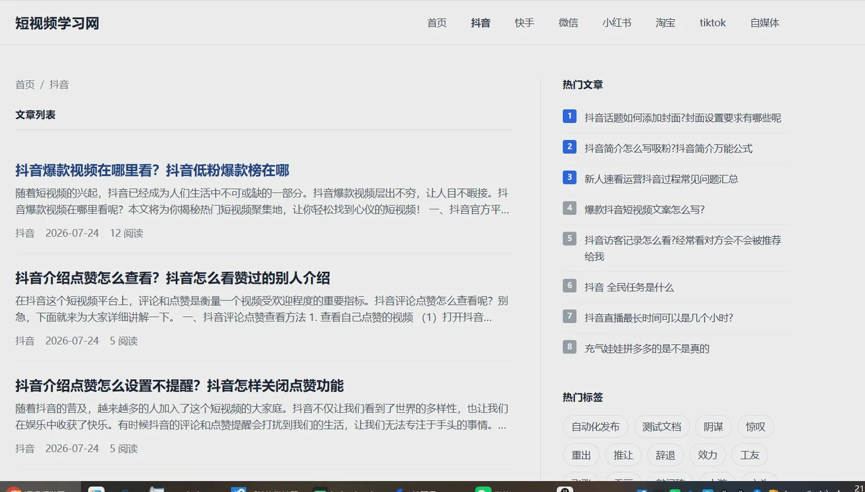Click the 12 阅读 read count
The image size is (865, 492).
pos(127,233)
